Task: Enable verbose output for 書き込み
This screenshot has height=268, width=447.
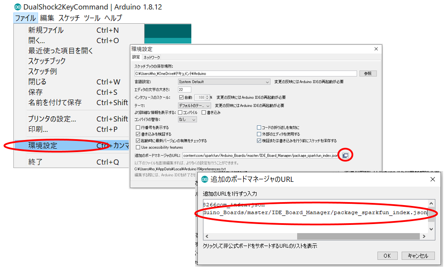Action: 203,112
